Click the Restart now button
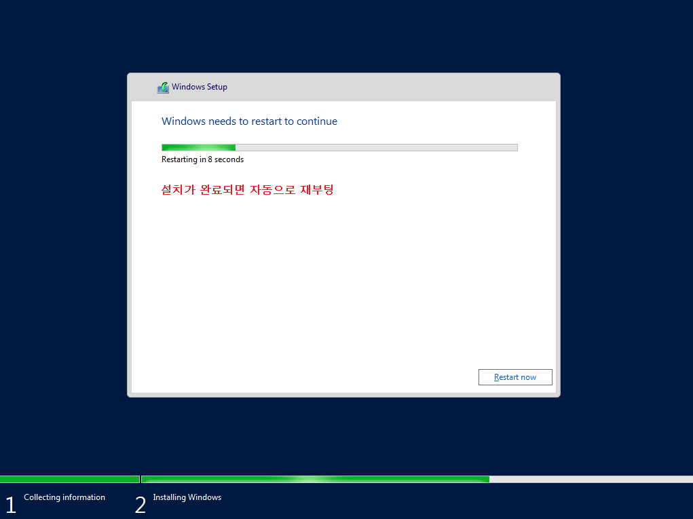Screen dimensions: 693x519 click(515, 377)
